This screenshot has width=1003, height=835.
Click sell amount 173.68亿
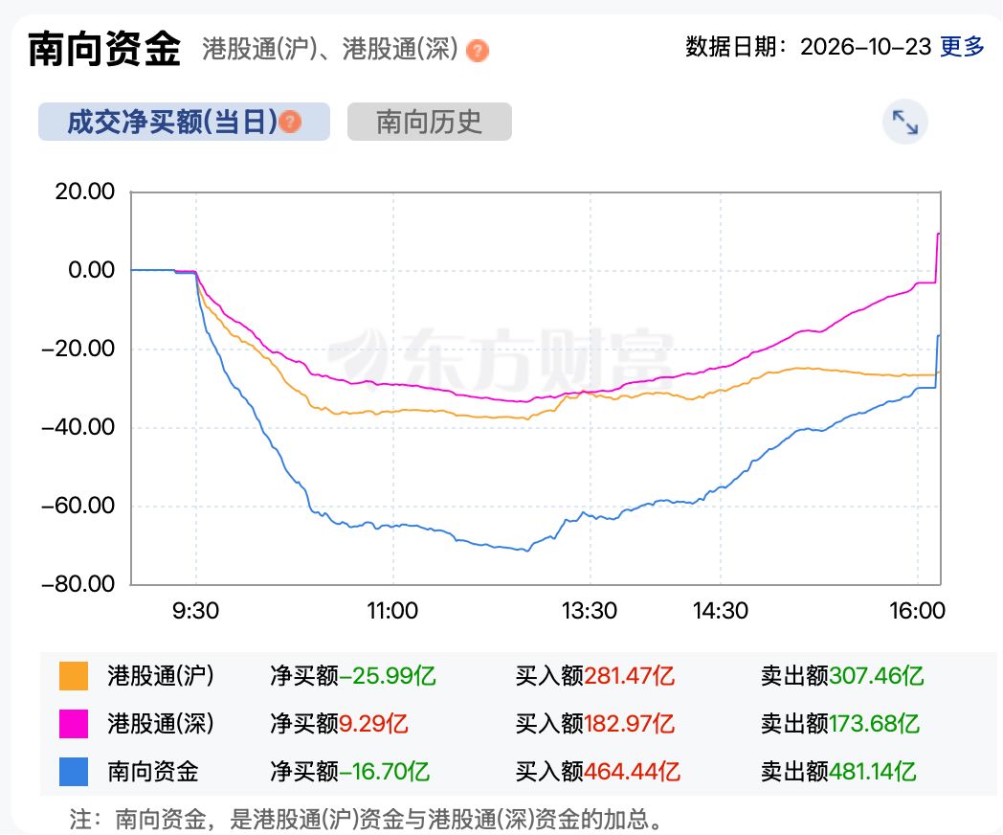pos(875,724)
